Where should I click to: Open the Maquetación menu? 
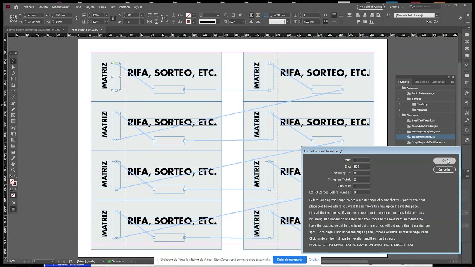click(x=61, y=7)
